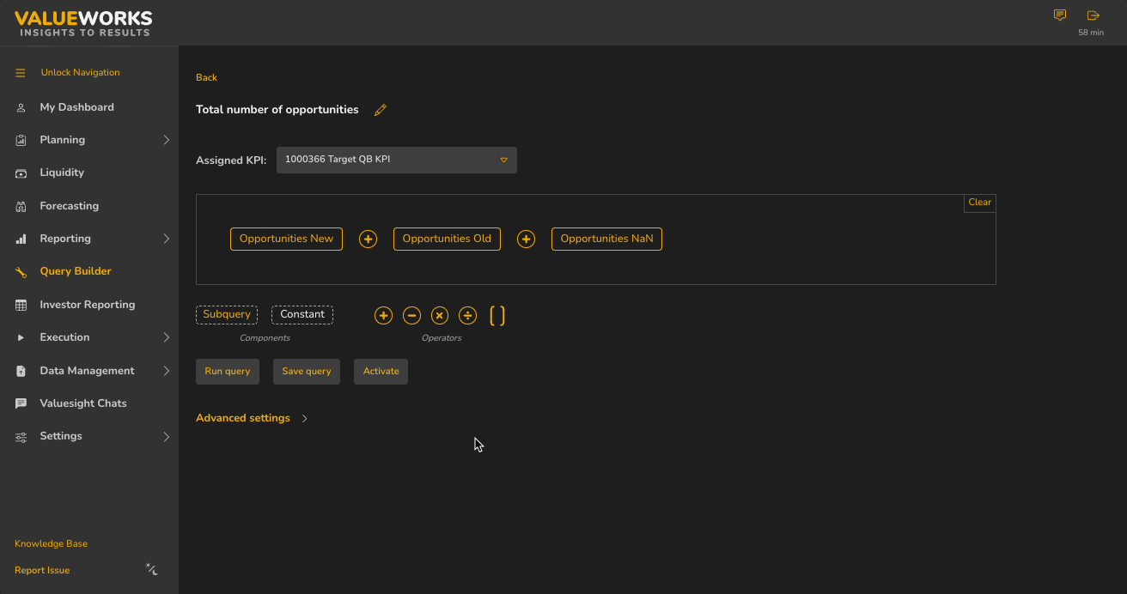
Task: Click the Valuesight Chats speech bubble icon
Action: click(x=21, y=403)
